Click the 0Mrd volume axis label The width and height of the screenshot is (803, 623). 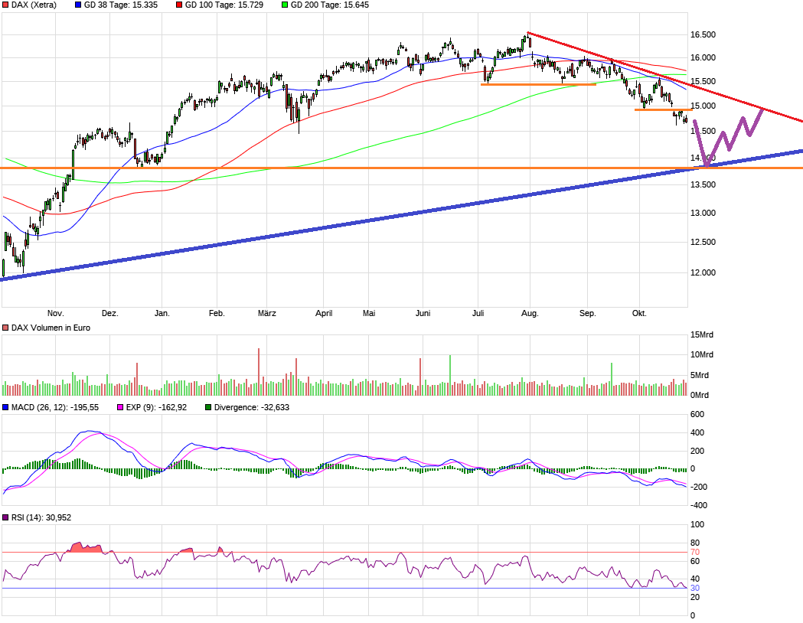coord(700,395)
